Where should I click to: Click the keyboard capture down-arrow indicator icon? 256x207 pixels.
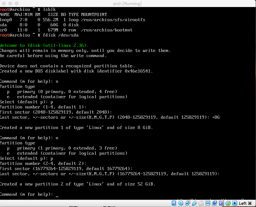(235, 203)
